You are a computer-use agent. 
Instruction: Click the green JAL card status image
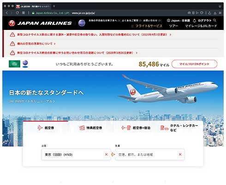pos(14,64)
